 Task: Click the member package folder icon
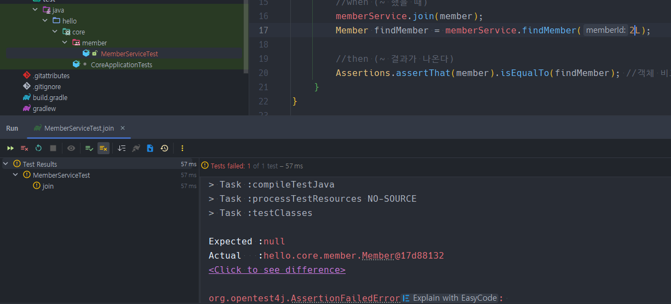coord(76,43)
